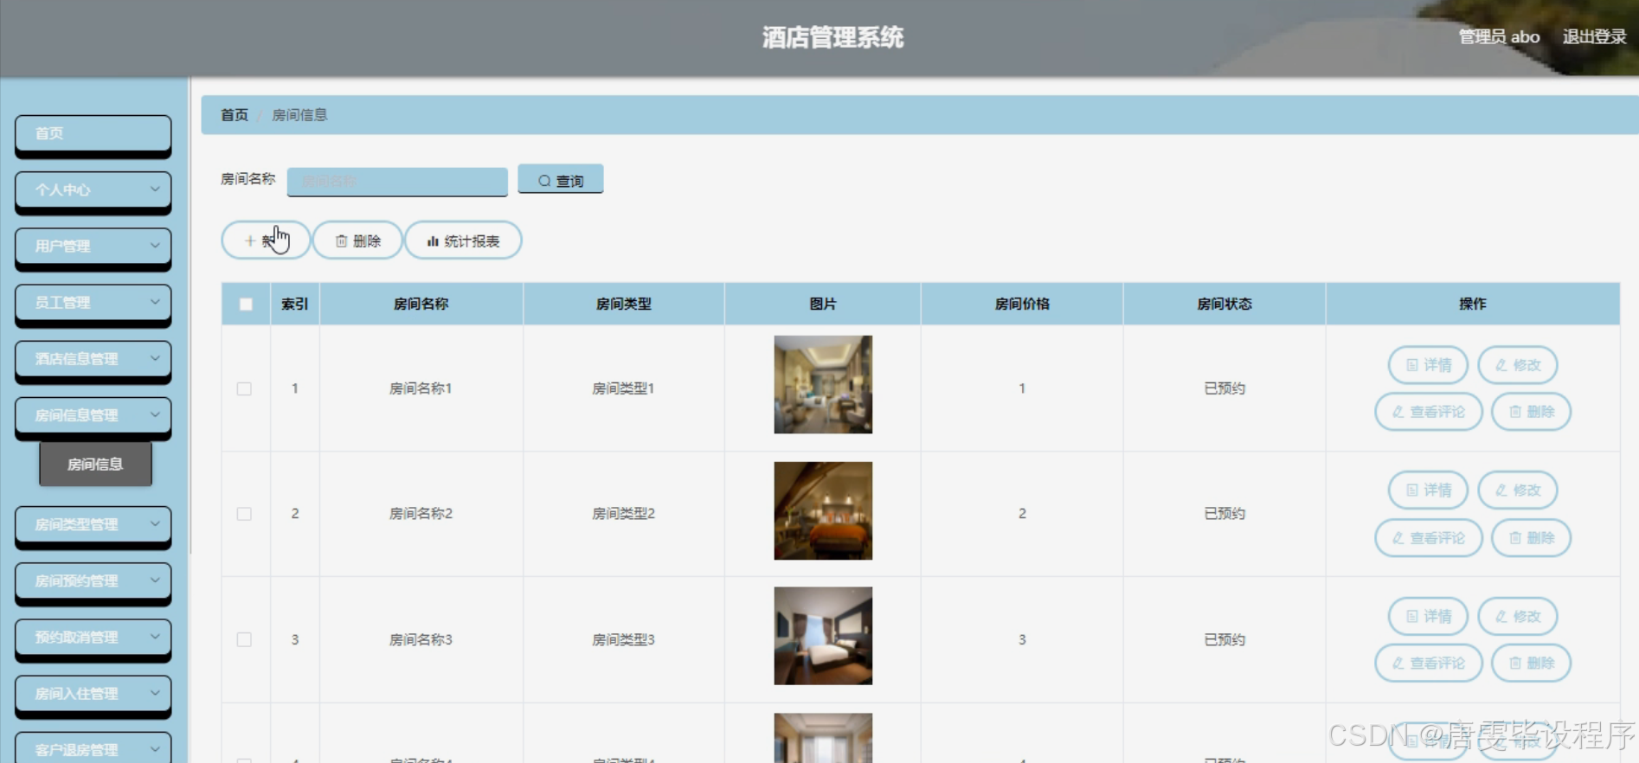Click 查看评论 for 房间名称2
Image resolution: width=1639 pixels, height=763 pixels.
point(1429,538)
